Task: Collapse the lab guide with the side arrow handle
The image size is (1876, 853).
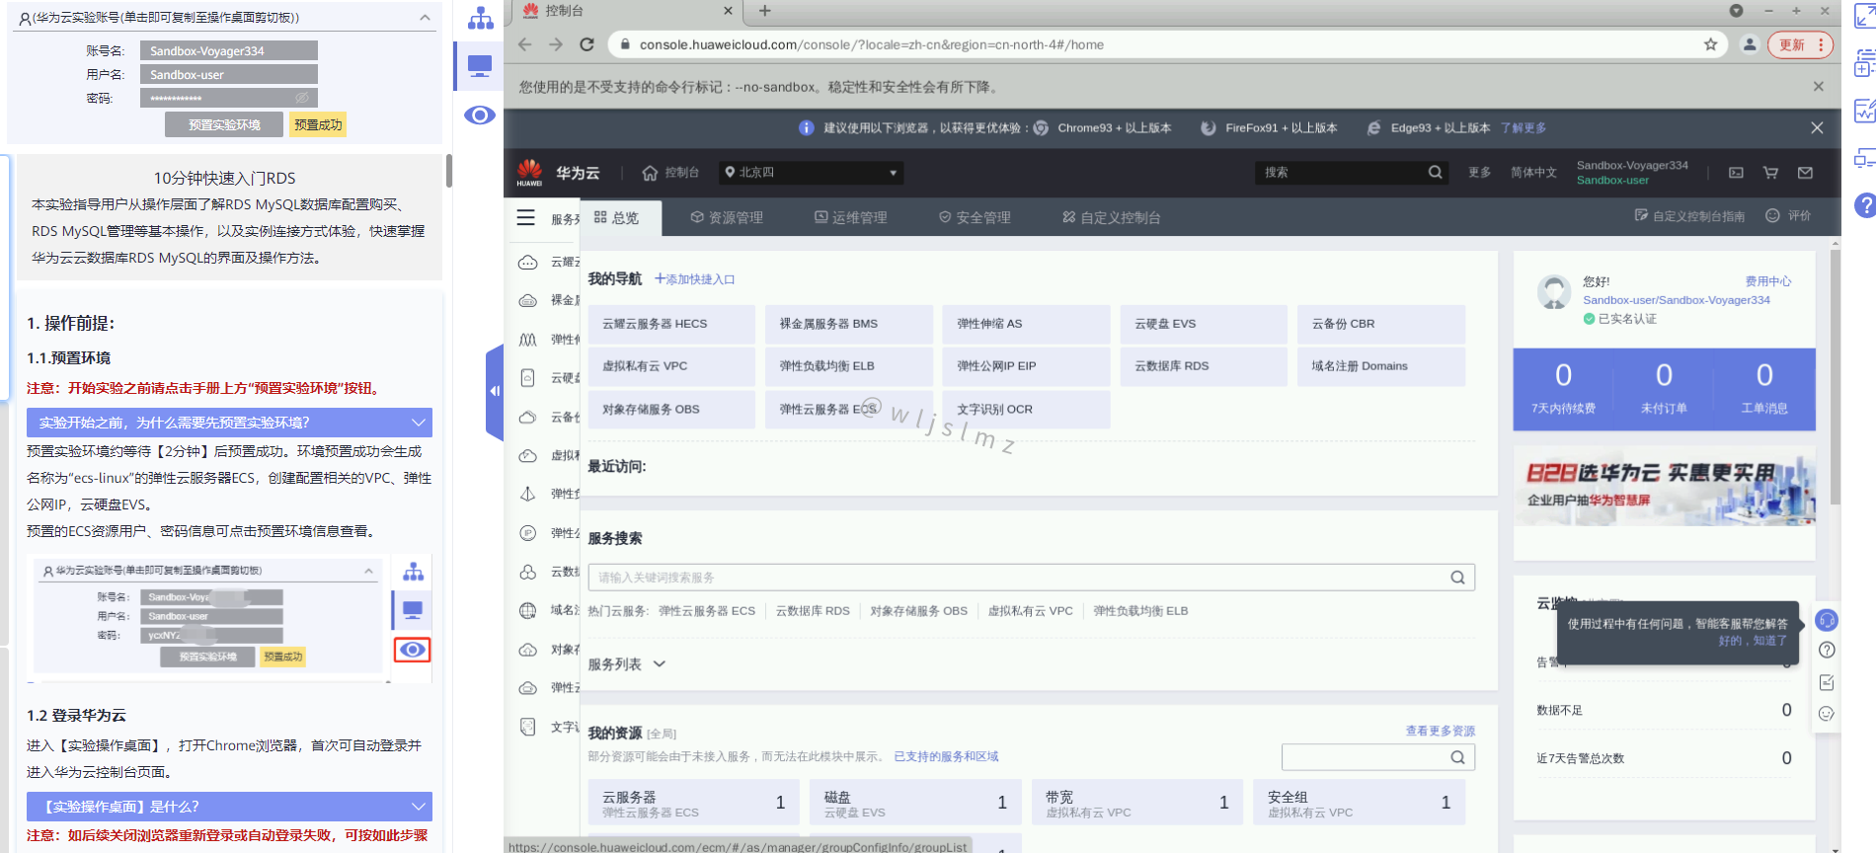Action: [495, 391]
